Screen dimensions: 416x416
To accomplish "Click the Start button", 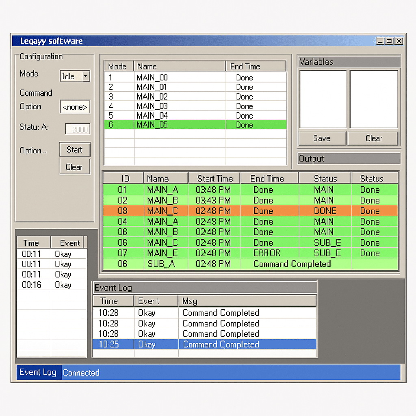I will coord(75,149).
